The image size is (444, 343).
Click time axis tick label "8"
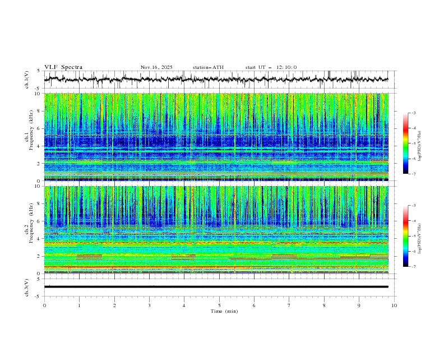coord(324,305)
